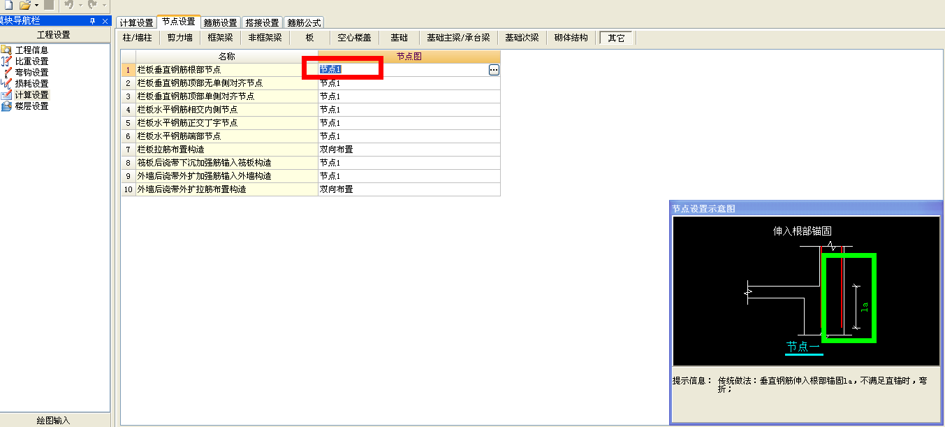Click the New file icon

click(8, 5)
